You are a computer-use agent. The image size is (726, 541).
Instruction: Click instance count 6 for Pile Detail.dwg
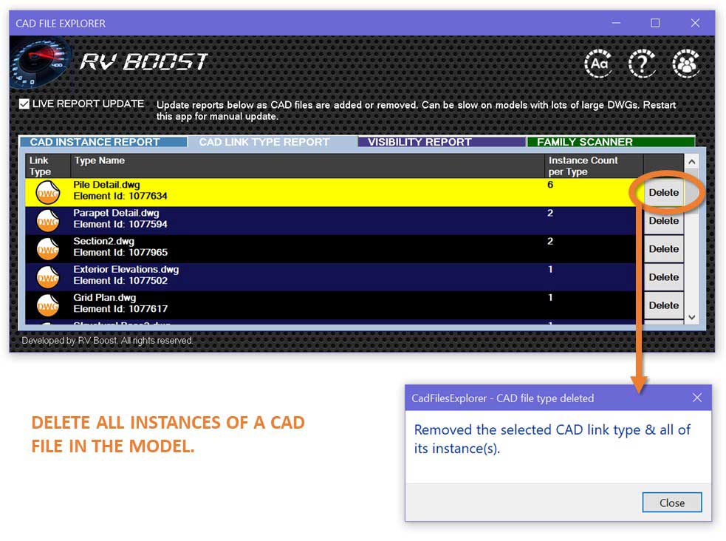(550, 185)
